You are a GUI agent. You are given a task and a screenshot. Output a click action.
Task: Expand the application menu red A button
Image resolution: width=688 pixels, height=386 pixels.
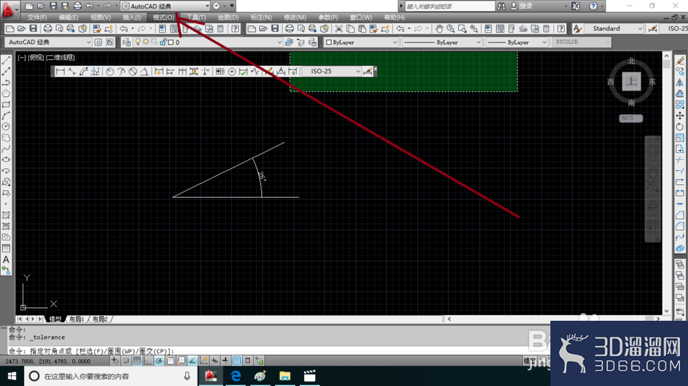coord(9,9)
